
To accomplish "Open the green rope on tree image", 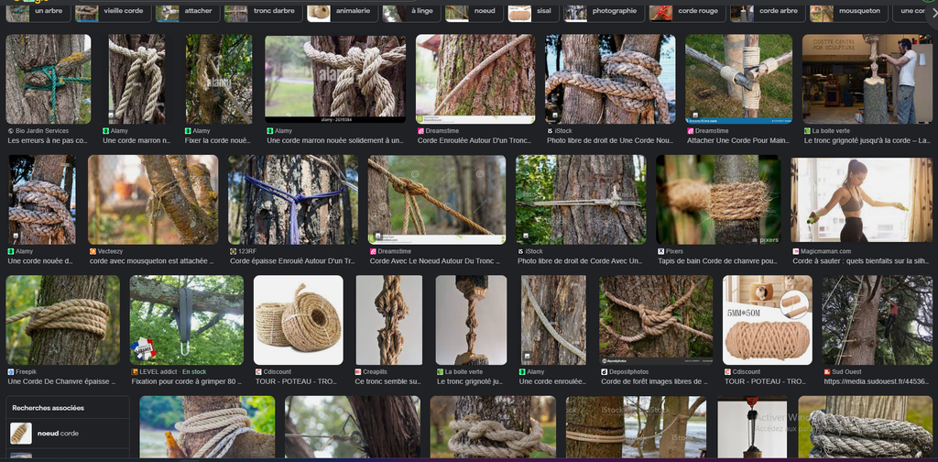I will tap(48, 79).
